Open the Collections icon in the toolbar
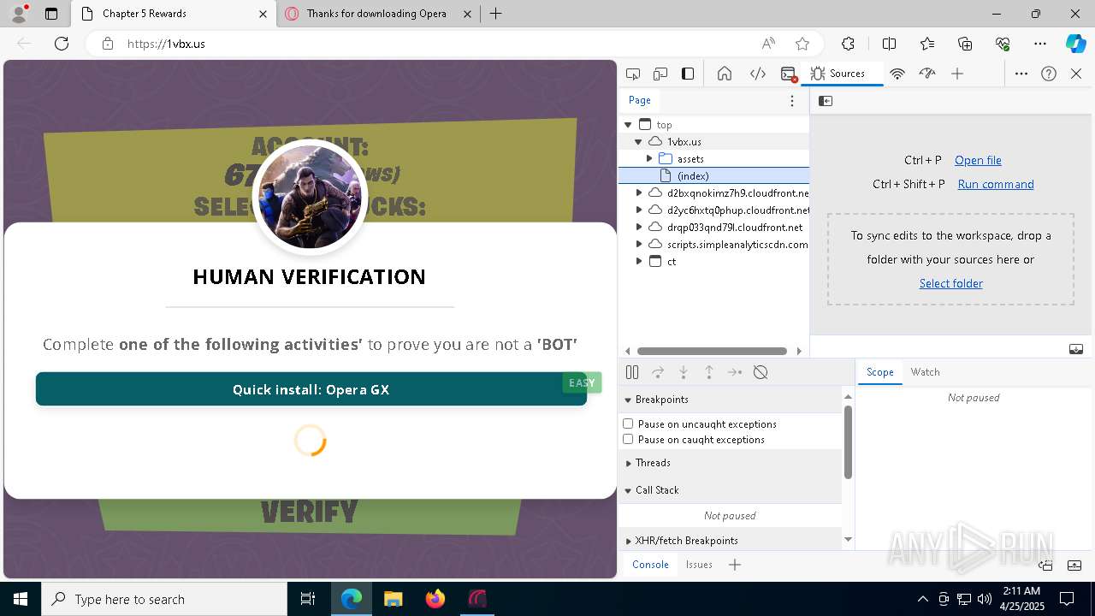This screenshot has width=1095, height=616. (x=965, y=44)
